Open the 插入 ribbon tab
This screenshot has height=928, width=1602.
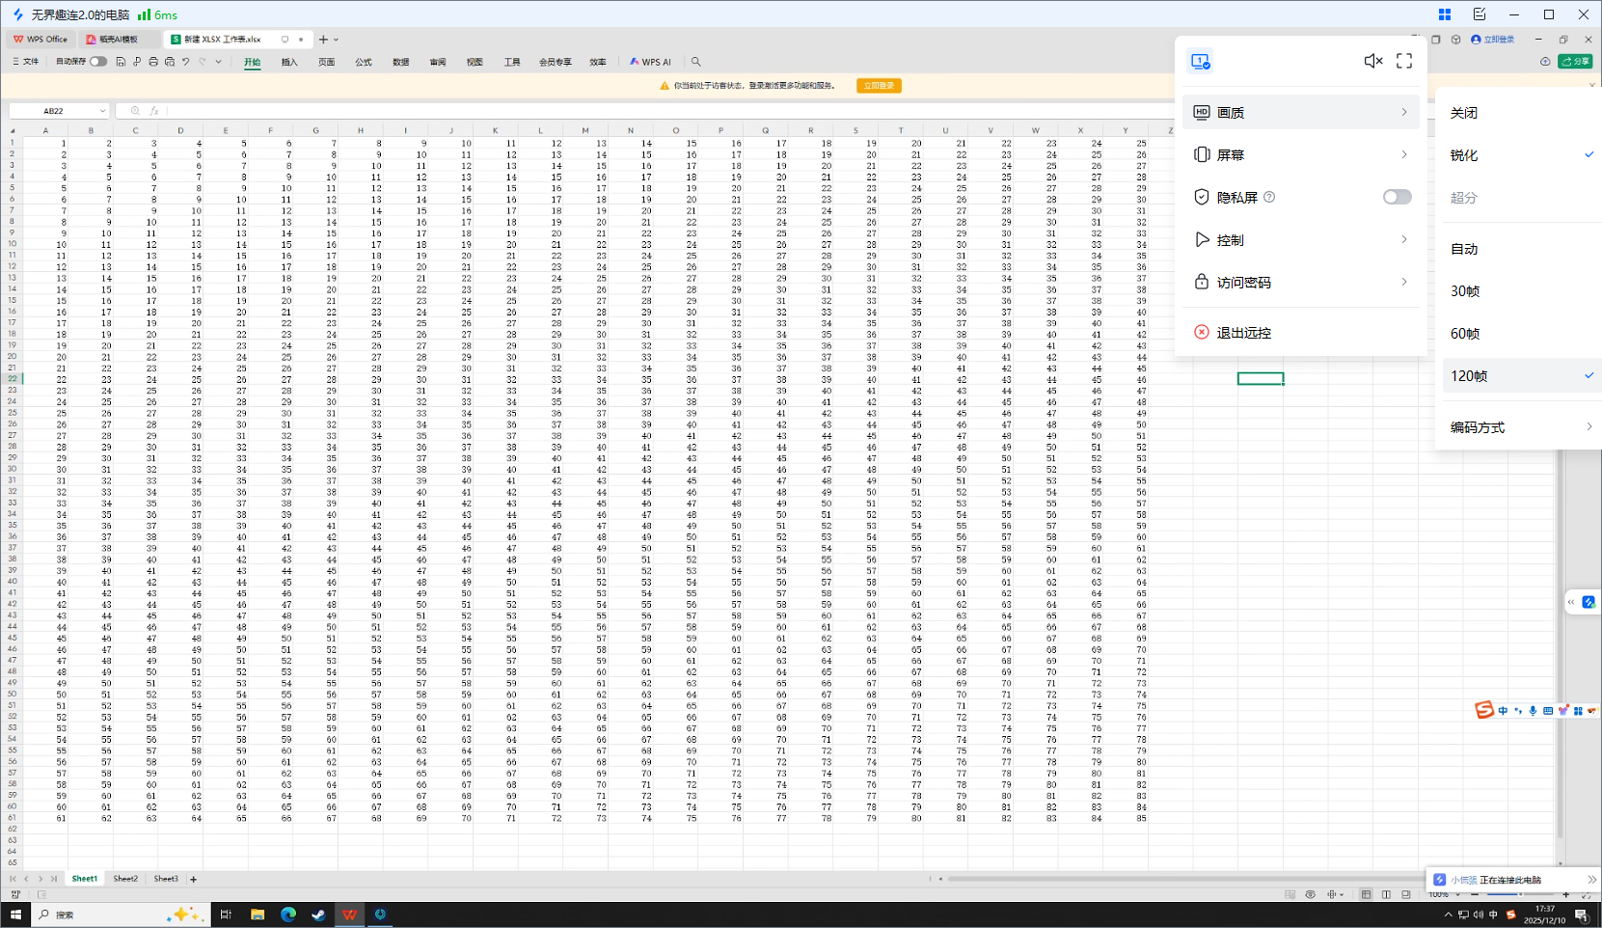(289, 62)
